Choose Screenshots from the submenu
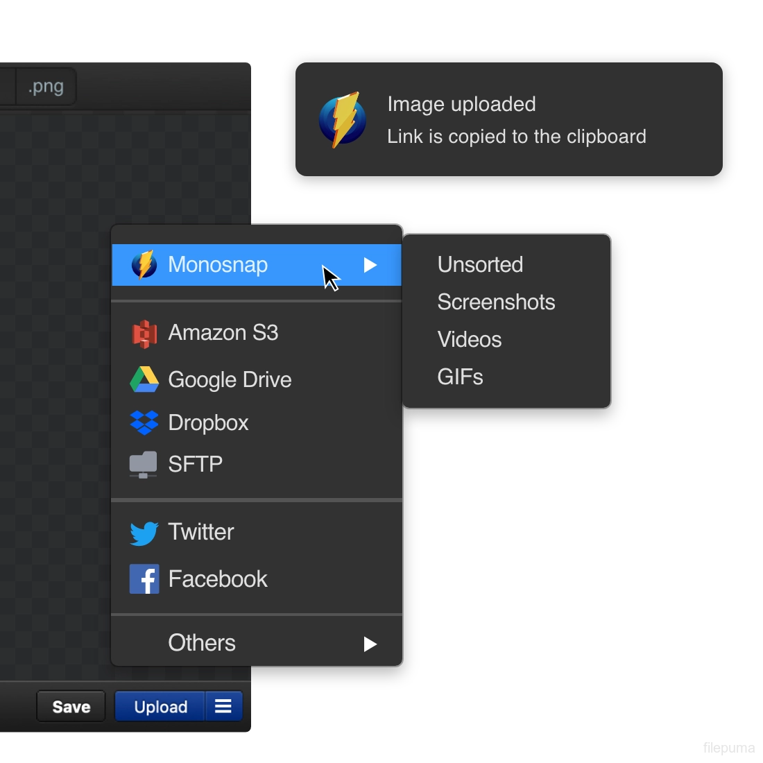 click(x=496, y=302)
